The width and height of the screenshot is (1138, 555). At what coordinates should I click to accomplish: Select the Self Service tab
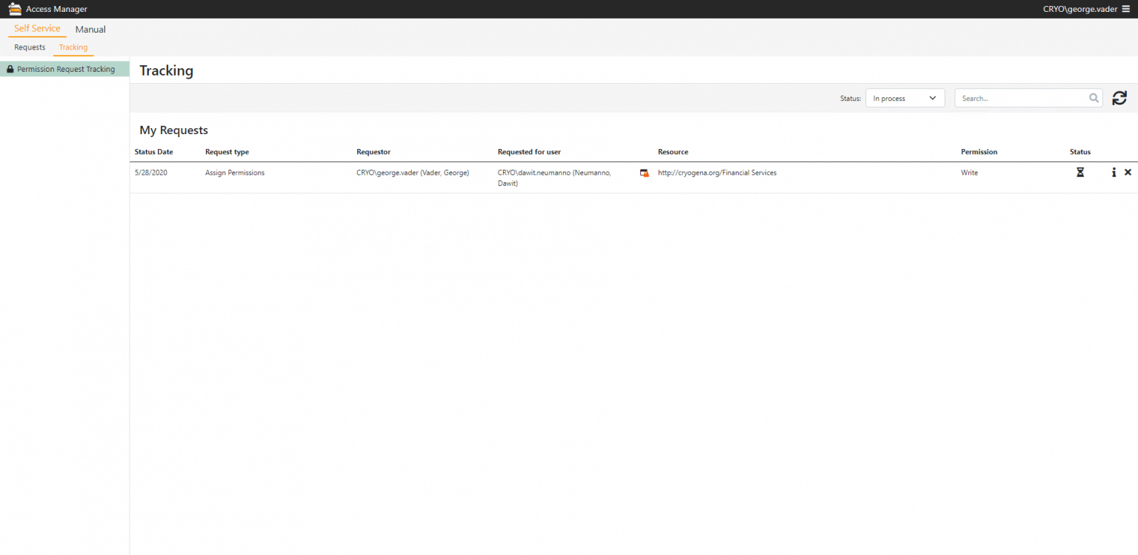coord(37,29)
